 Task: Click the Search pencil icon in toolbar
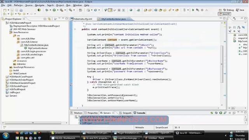point(170,10)
